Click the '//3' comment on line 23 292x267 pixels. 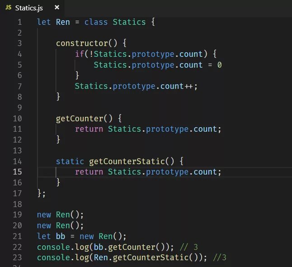[220, 258]
